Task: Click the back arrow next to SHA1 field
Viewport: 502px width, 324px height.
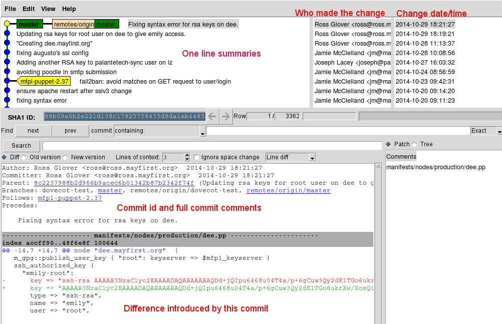Action: point(212,116)
